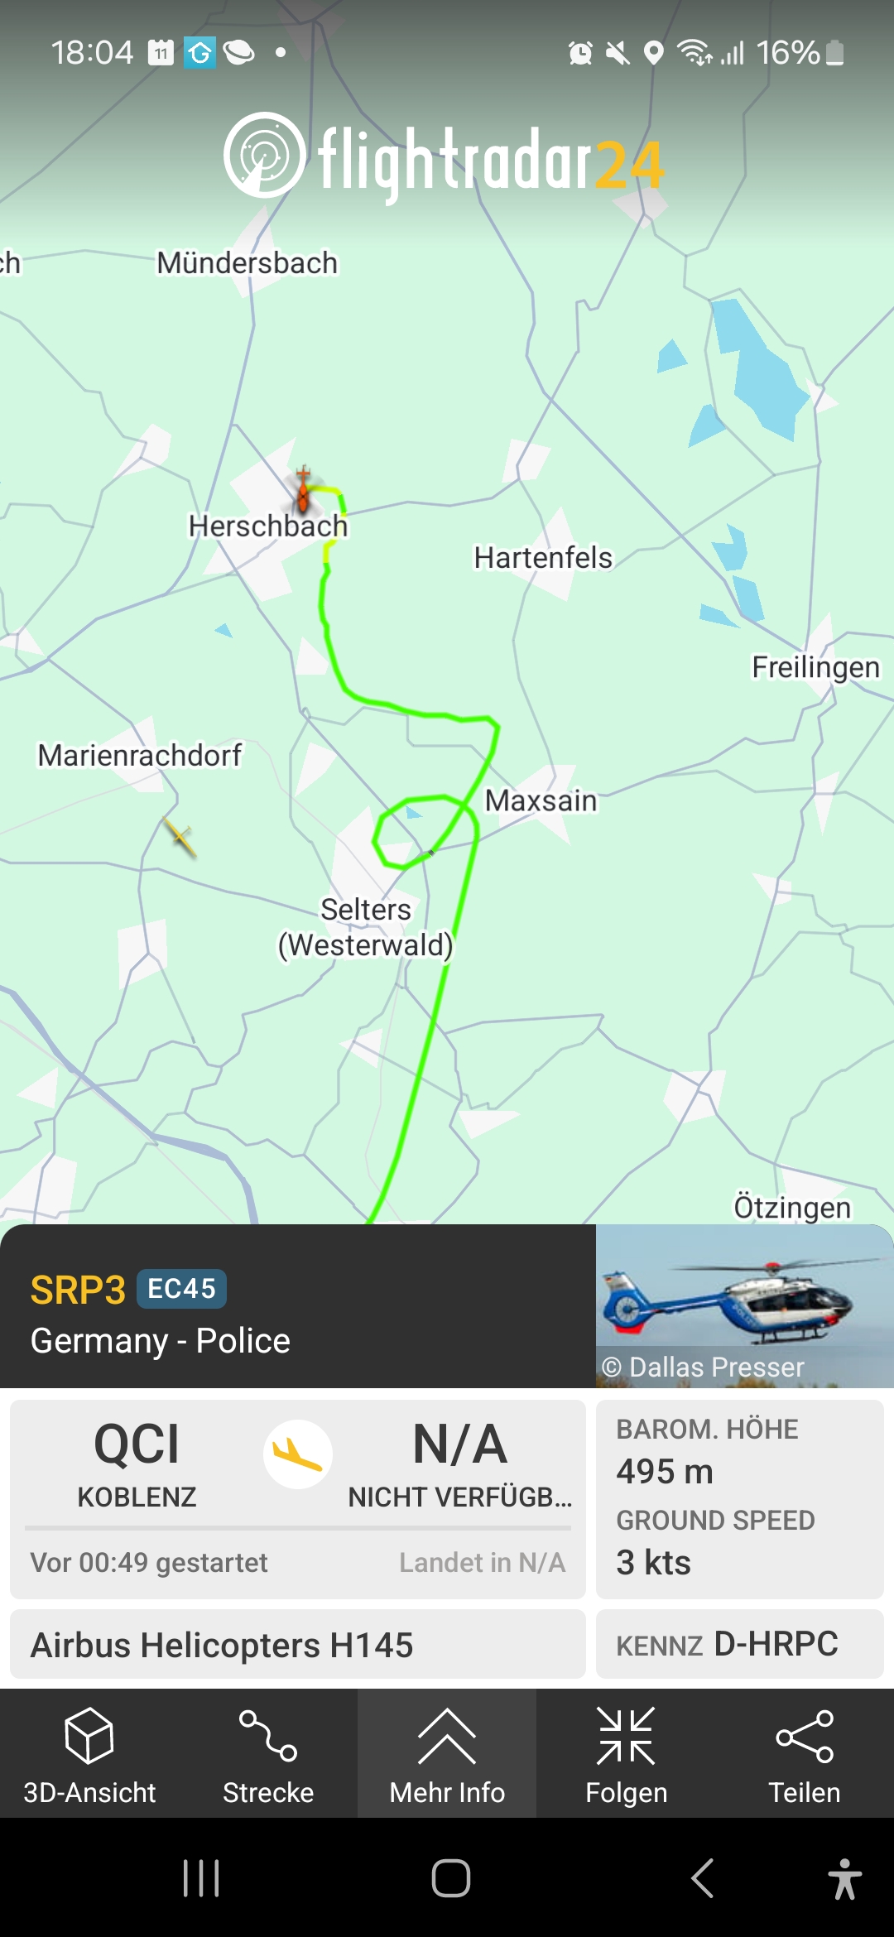Screen dimensions: 894x1937
Task: Tap the yellow landing plane status icon
Action: (x=298, y=1454)
